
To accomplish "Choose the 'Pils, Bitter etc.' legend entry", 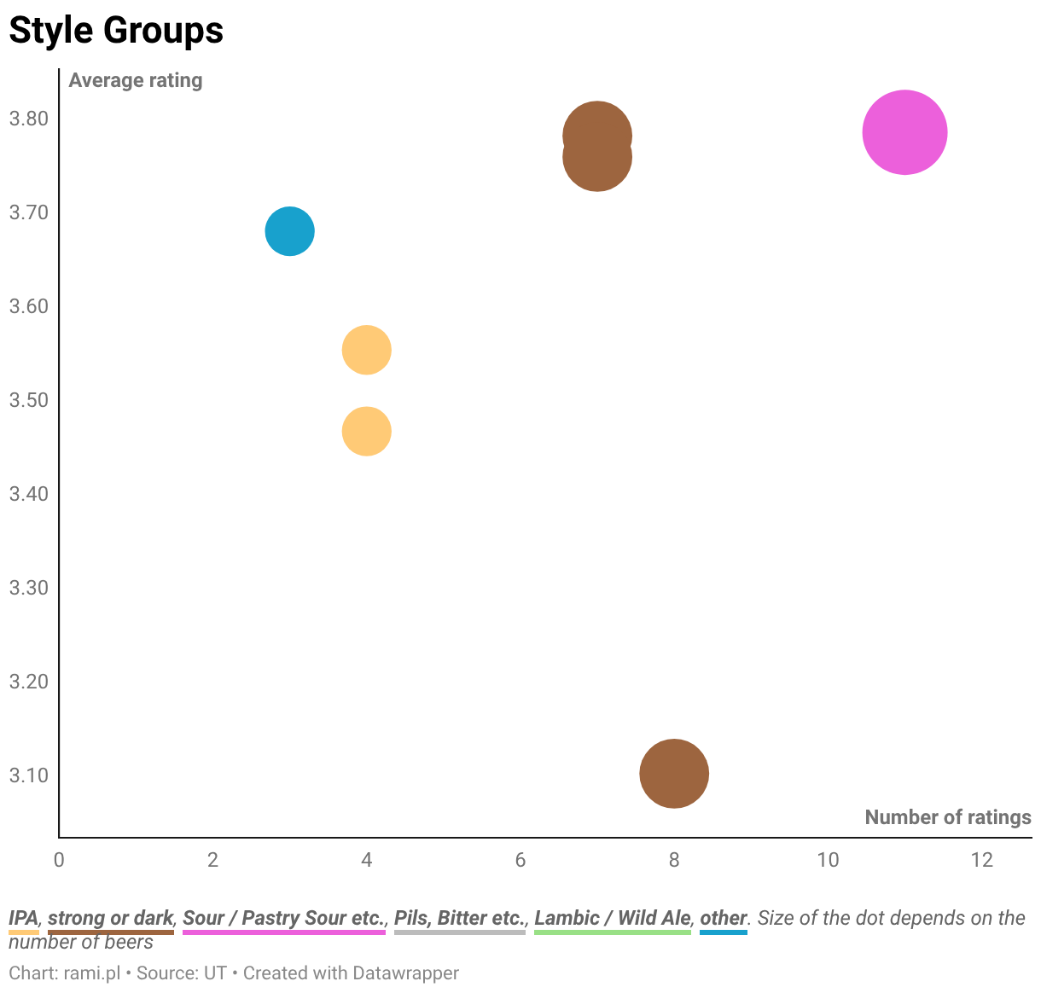I will tap(459, 918).
